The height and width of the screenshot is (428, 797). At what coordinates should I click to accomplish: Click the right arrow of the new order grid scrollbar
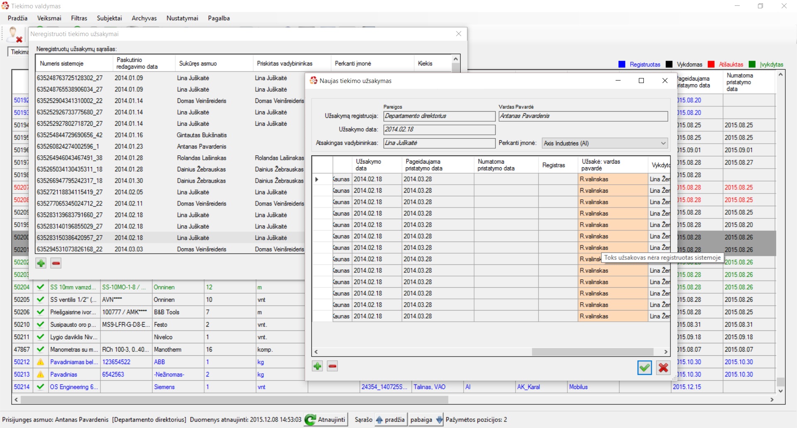[666, 352]
